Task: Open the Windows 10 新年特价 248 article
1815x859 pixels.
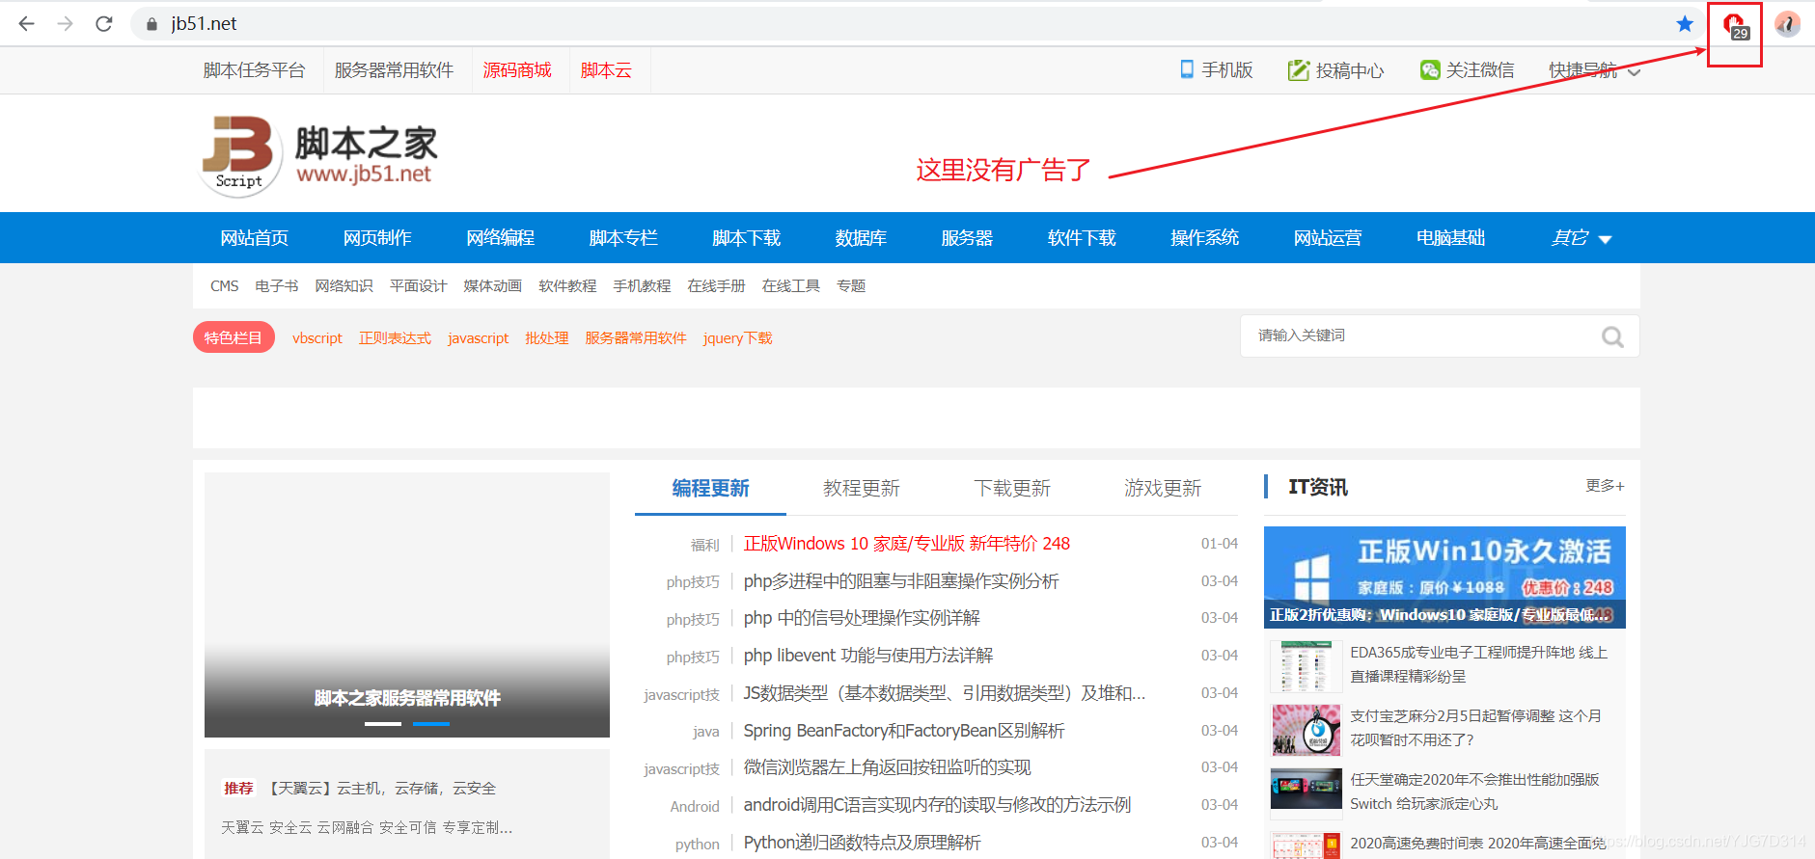Action: pyautogui.click(x=906, y=544)
